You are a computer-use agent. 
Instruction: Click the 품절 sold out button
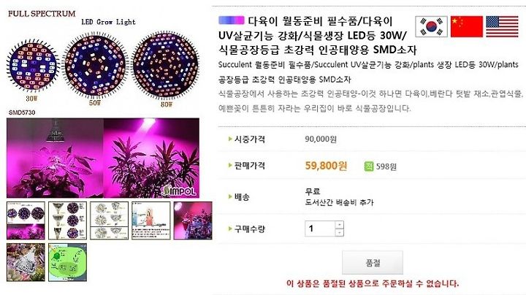tap(373, 262)
